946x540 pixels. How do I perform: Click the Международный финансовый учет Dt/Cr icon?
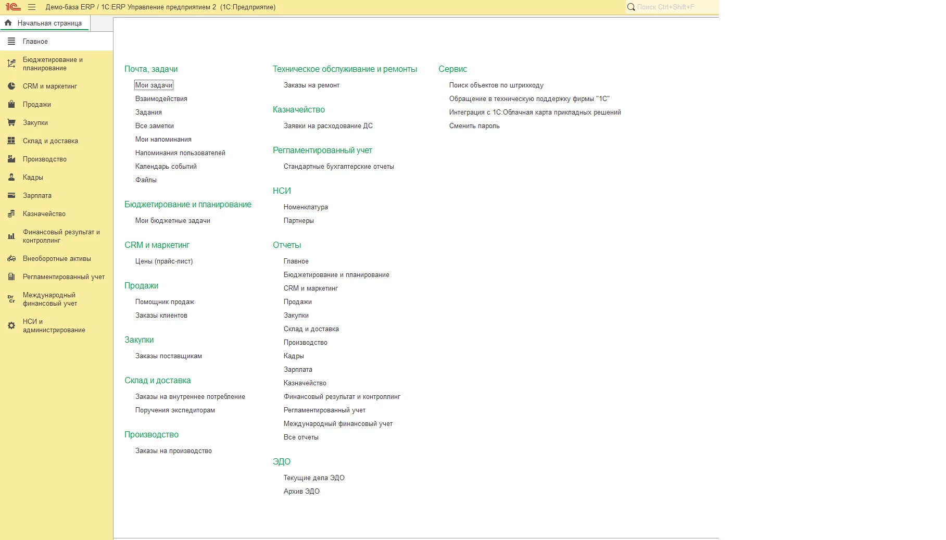[11, 299]
